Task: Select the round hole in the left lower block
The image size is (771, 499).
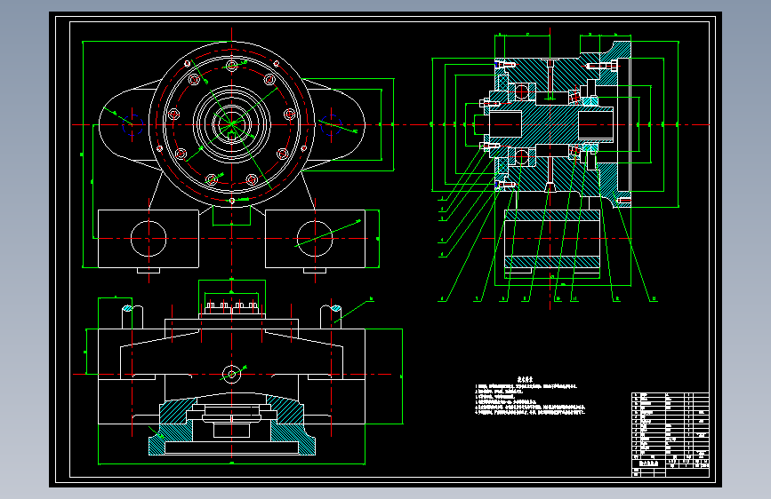Action: [149, 239]
